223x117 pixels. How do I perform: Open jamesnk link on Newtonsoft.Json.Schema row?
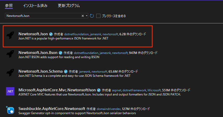coord(85,72)
